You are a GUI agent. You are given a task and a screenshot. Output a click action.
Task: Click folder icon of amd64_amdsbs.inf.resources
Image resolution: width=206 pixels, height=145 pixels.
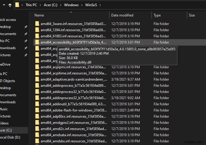[37, 141]
